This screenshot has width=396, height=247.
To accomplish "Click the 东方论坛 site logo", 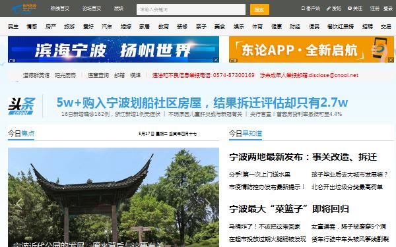I will [24, 9].
